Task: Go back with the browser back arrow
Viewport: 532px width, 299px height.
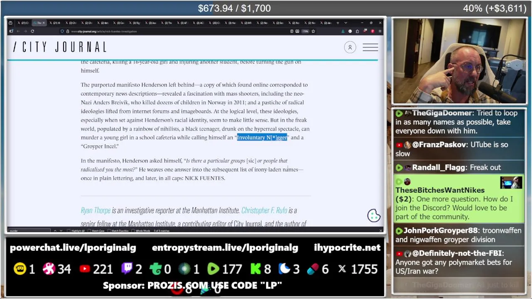Action: click(18, 31)
